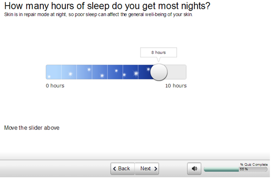
Task: Click the fifth blue slider segment
Action: (115, 72)
